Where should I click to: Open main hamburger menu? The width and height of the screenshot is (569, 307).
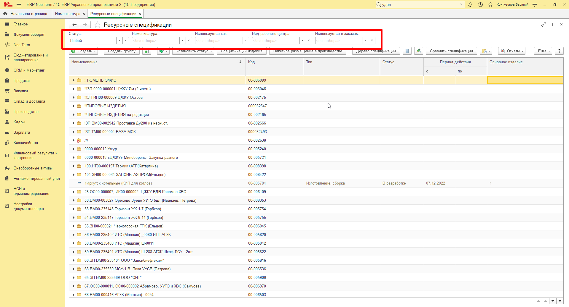[x=19, y=4]
